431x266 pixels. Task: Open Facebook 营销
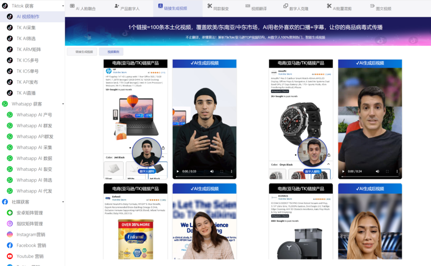pyautogui.click(x=32, y=245)
